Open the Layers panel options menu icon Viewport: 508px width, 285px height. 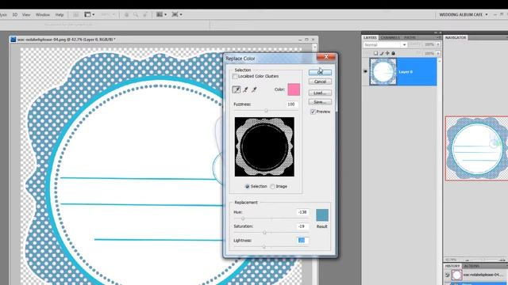438,37
